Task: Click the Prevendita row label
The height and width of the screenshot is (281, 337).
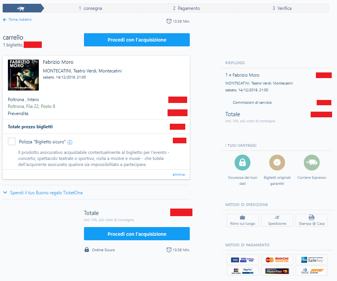Action: pyautogui.click(x=18, y=114)
